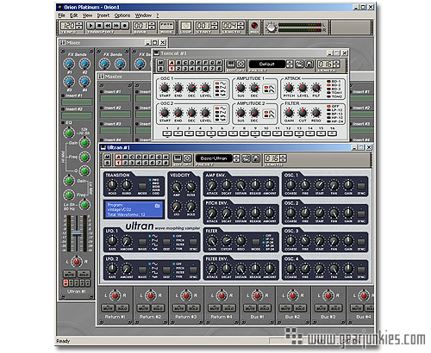The height and width of the screenshot is (353, 431).
Task: Toggle the Ultran OSC. 1 Sync button
Action: click(x=361, y=186)
